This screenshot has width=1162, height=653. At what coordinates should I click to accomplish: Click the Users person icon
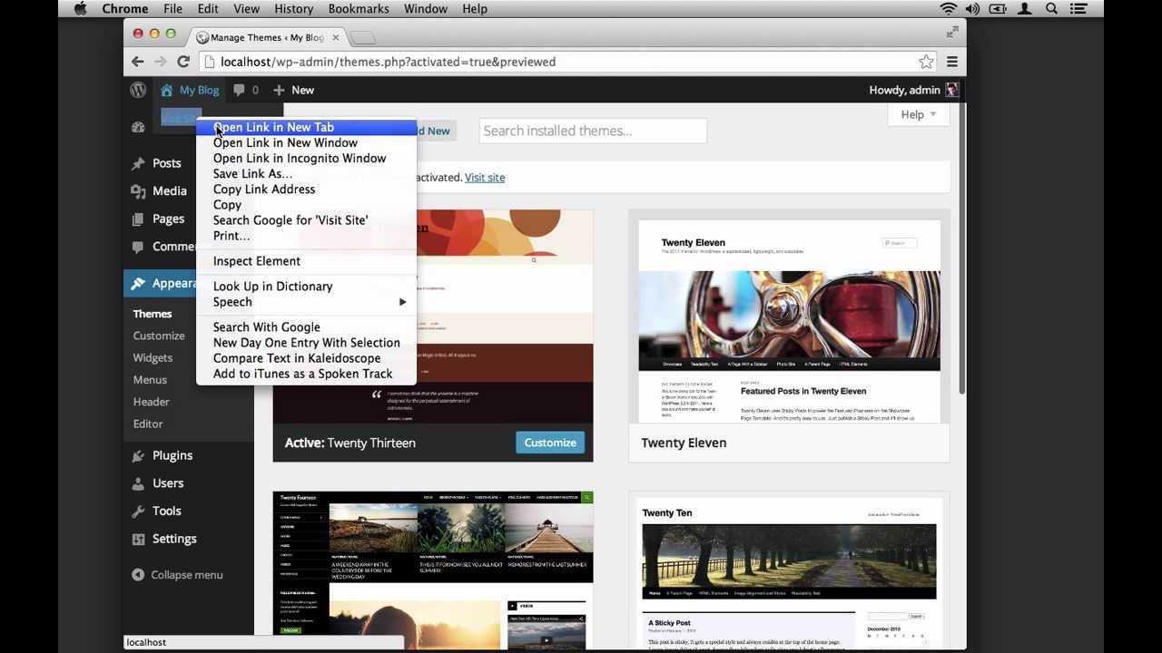tap(138, 483)
